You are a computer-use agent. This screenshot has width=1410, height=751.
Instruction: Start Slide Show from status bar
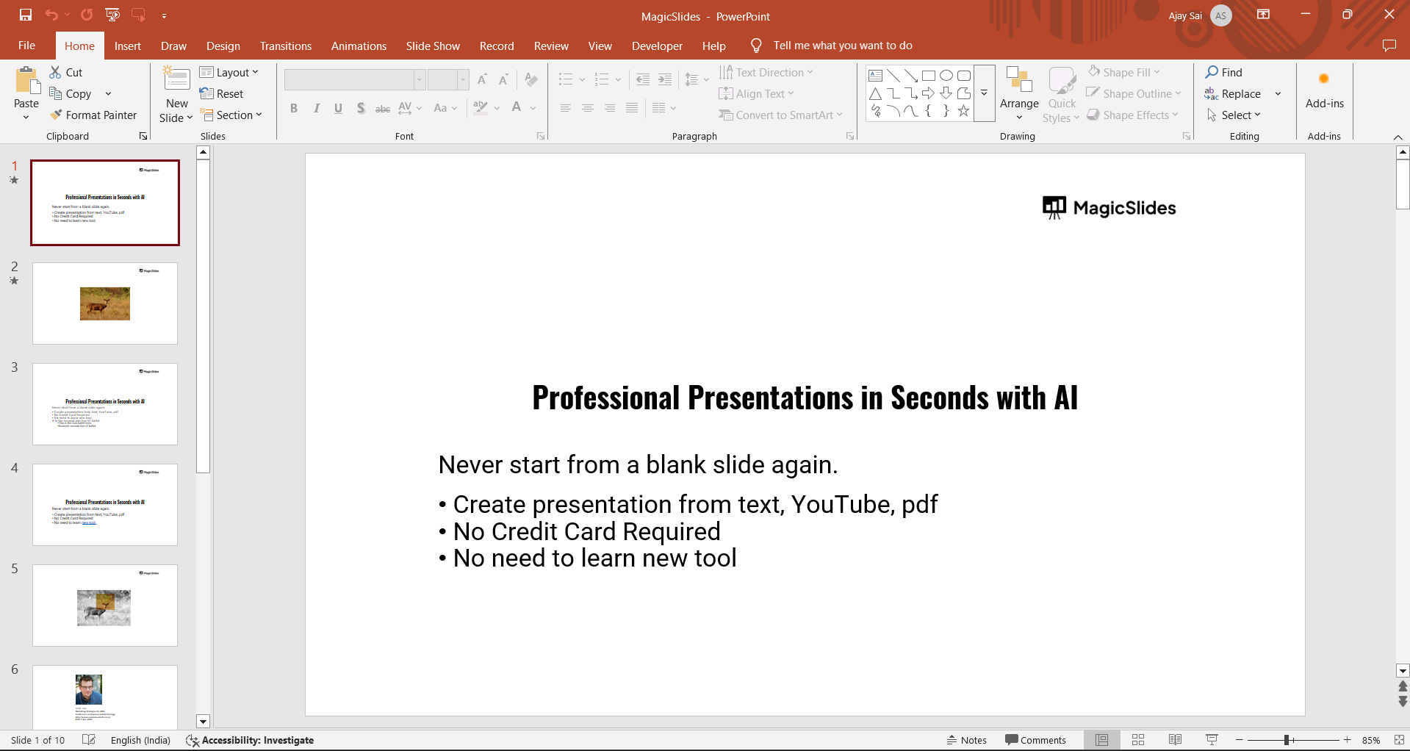click(x=1212, y=740)
